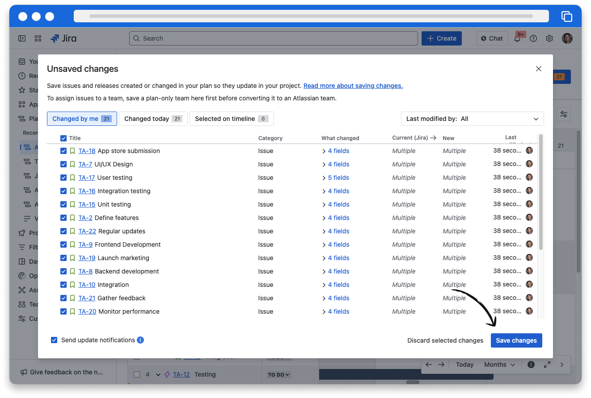
Task: Click the timeline horizontal scrollbar thumb
Action: (413, 382)
